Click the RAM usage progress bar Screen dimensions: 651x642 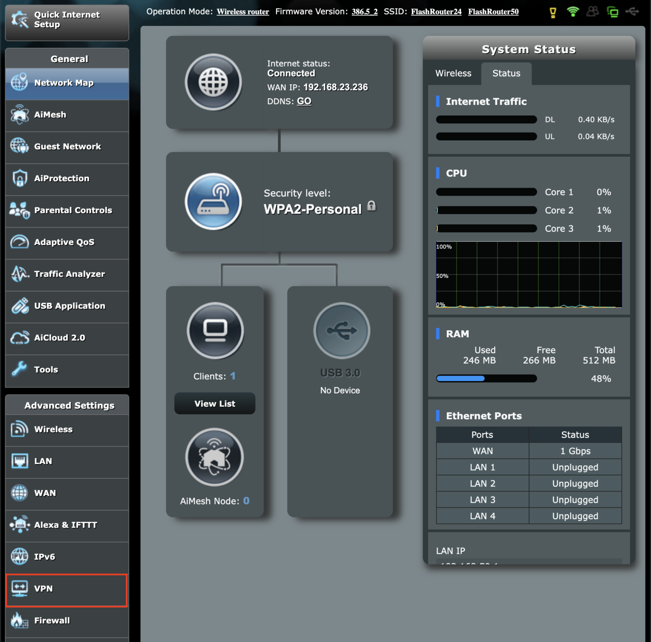coord(486,378)
